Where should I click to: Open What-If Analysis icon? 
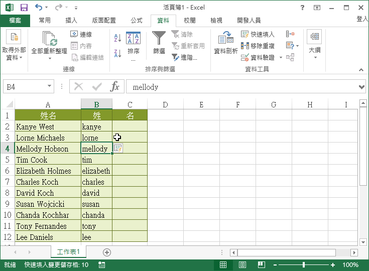(x=290, y=45)
